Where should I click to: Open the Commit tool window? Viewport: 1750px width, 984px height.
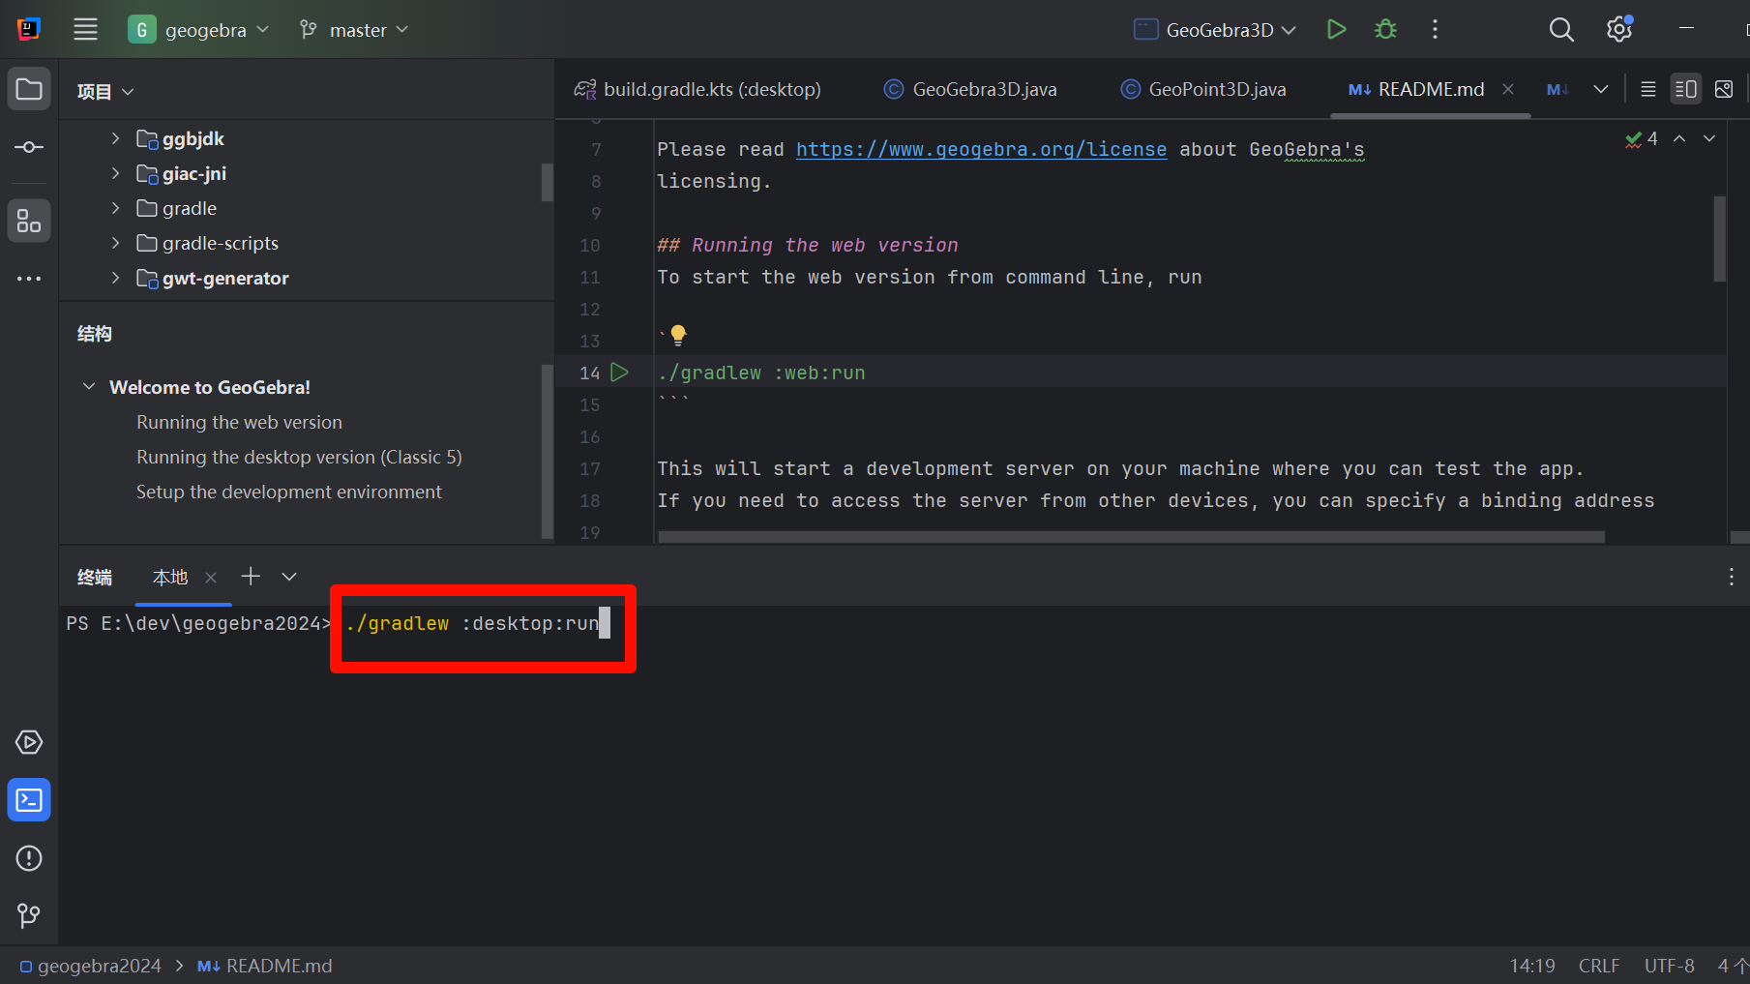coord(29,147)
